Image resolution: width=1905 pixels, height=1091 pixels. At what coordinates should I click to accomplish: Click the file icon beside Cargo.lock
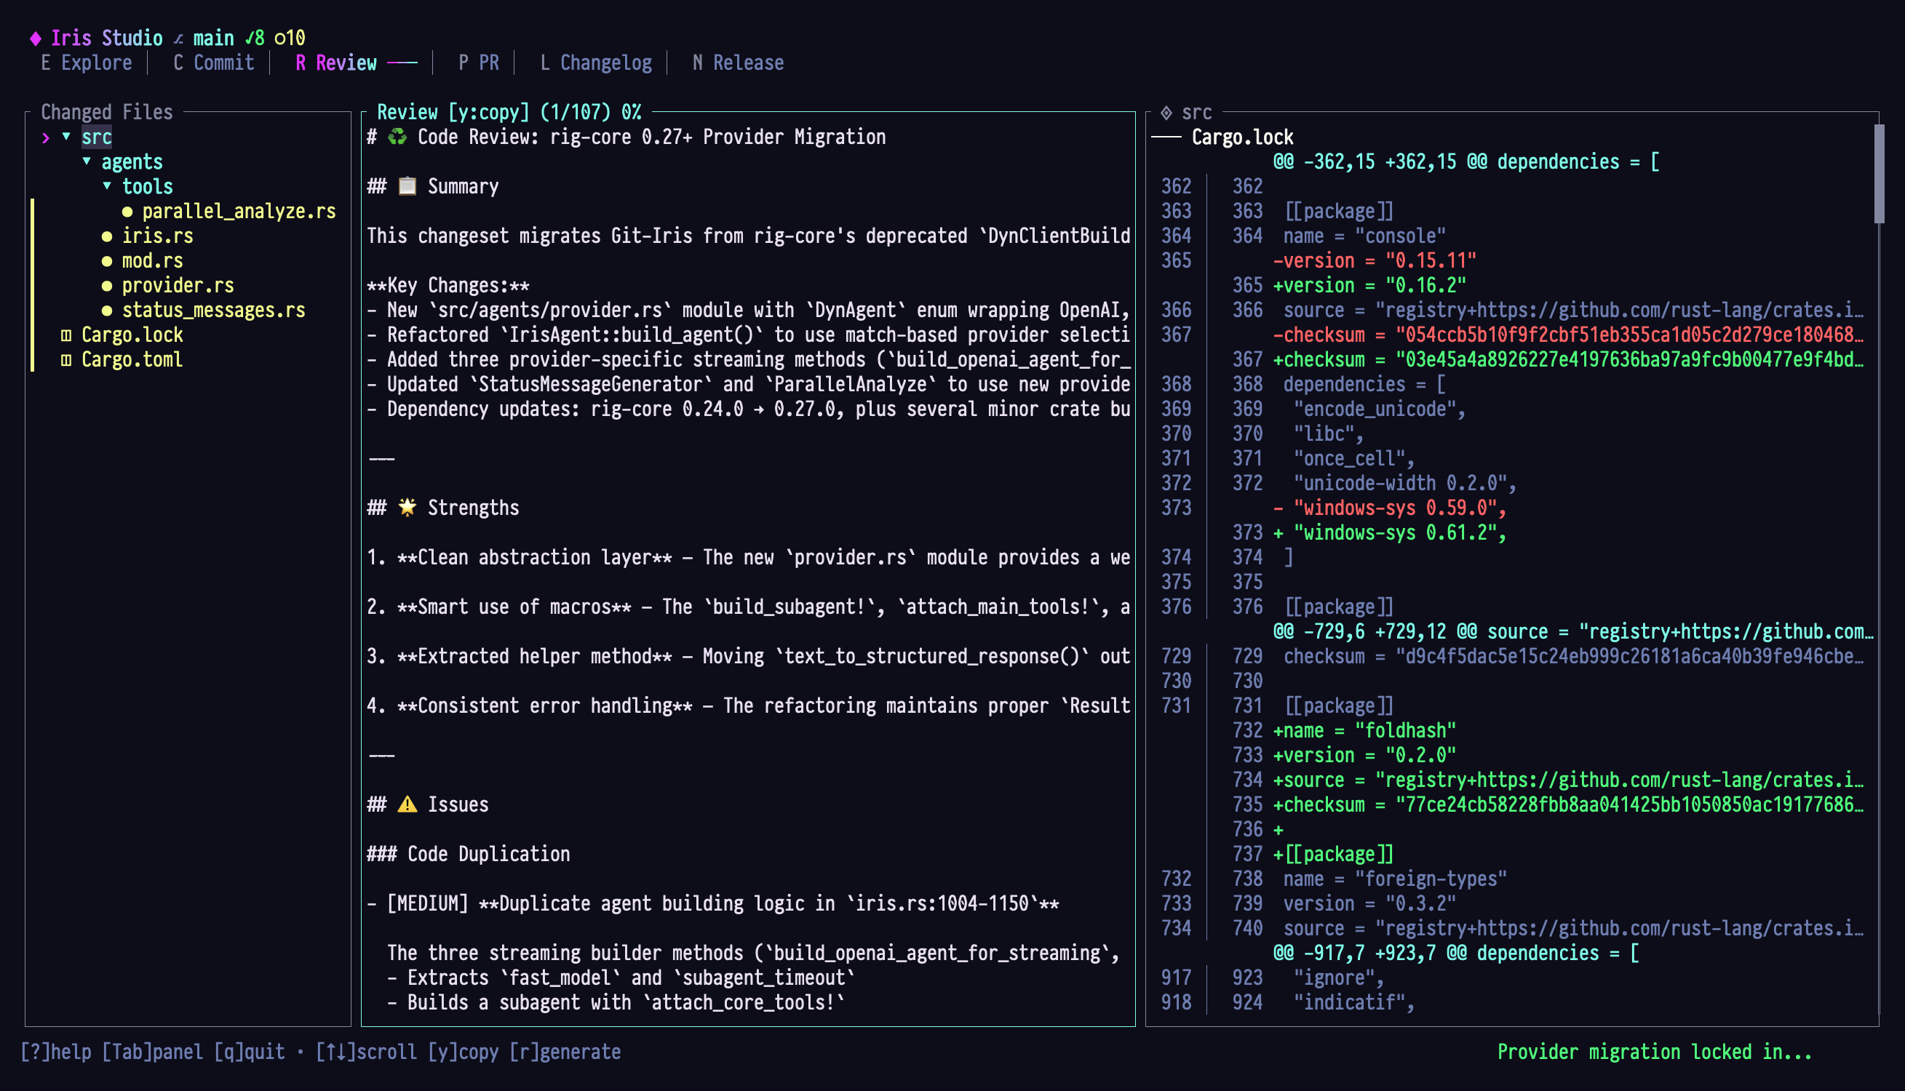coord(66,335)
